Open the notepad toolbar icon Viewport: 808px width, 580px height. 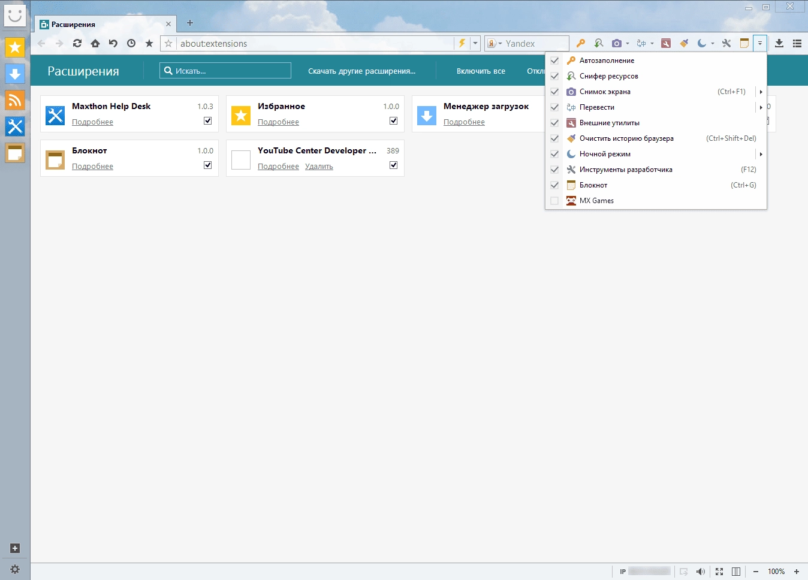pos(744,43)
